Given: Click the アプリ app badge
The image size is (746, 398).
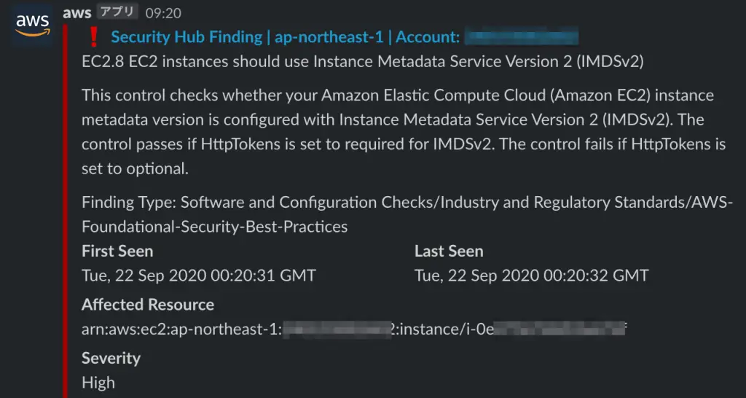Looking at the screenshot, I should [117, 12].
